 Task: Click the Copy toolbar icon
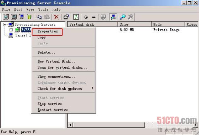[39, 17]
